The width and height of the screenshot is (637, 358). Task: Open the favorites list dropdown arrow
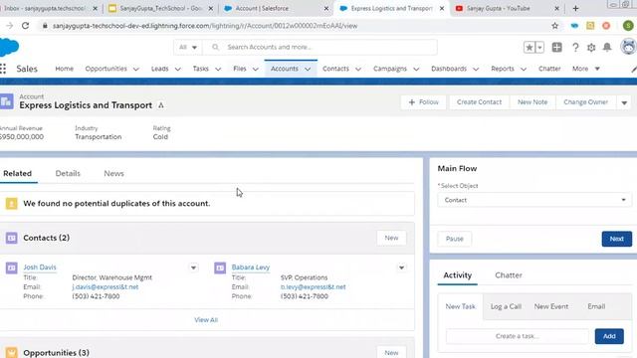[x=539, y=48]
